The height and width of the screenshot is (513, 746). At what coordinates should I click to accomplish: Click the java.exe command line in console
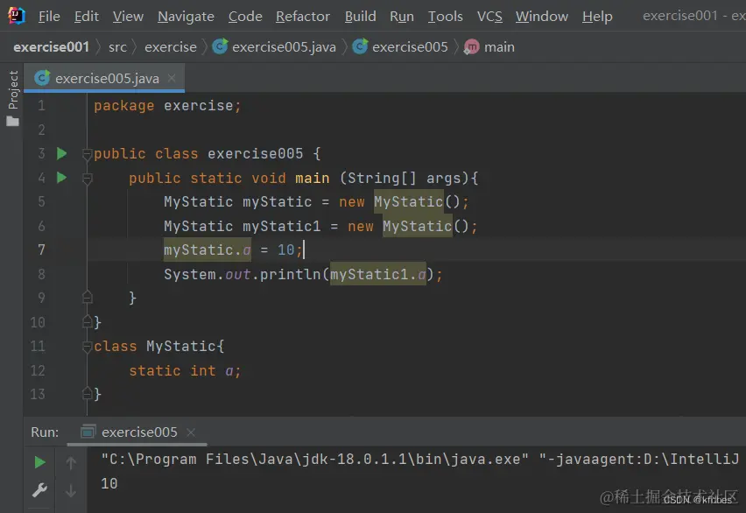pyautogui.click(x=420, y=460)
